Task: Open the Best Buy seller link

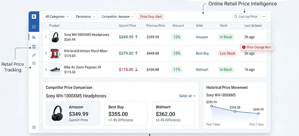Action: coord(202,53)
